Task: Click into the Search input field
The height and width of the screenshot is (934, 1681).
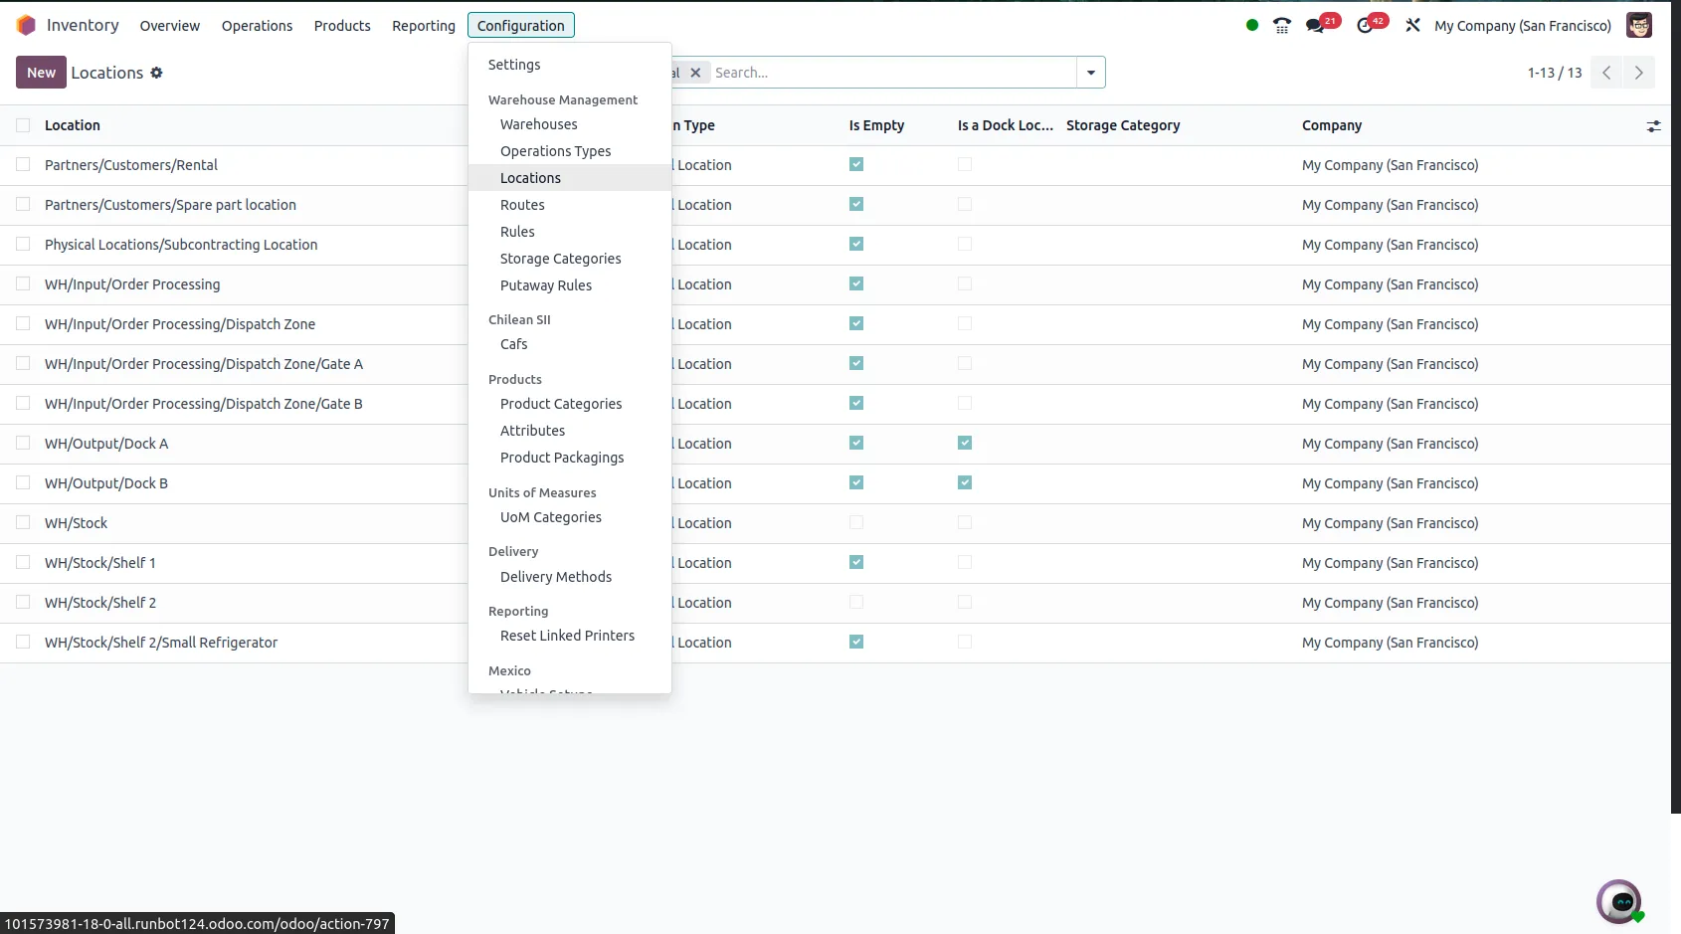Action: (x=890, y=73)
